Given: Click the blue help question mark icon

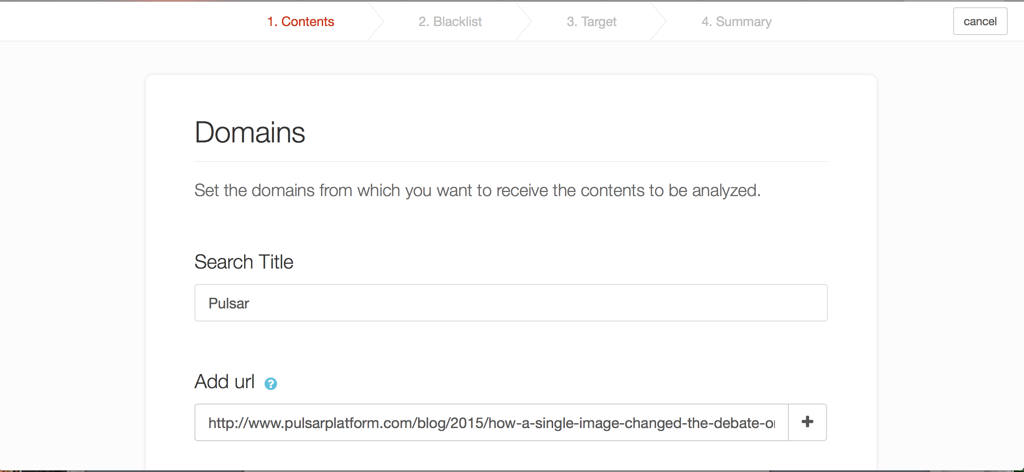Looking at the screenshot, I should click(x=271, y=384).
